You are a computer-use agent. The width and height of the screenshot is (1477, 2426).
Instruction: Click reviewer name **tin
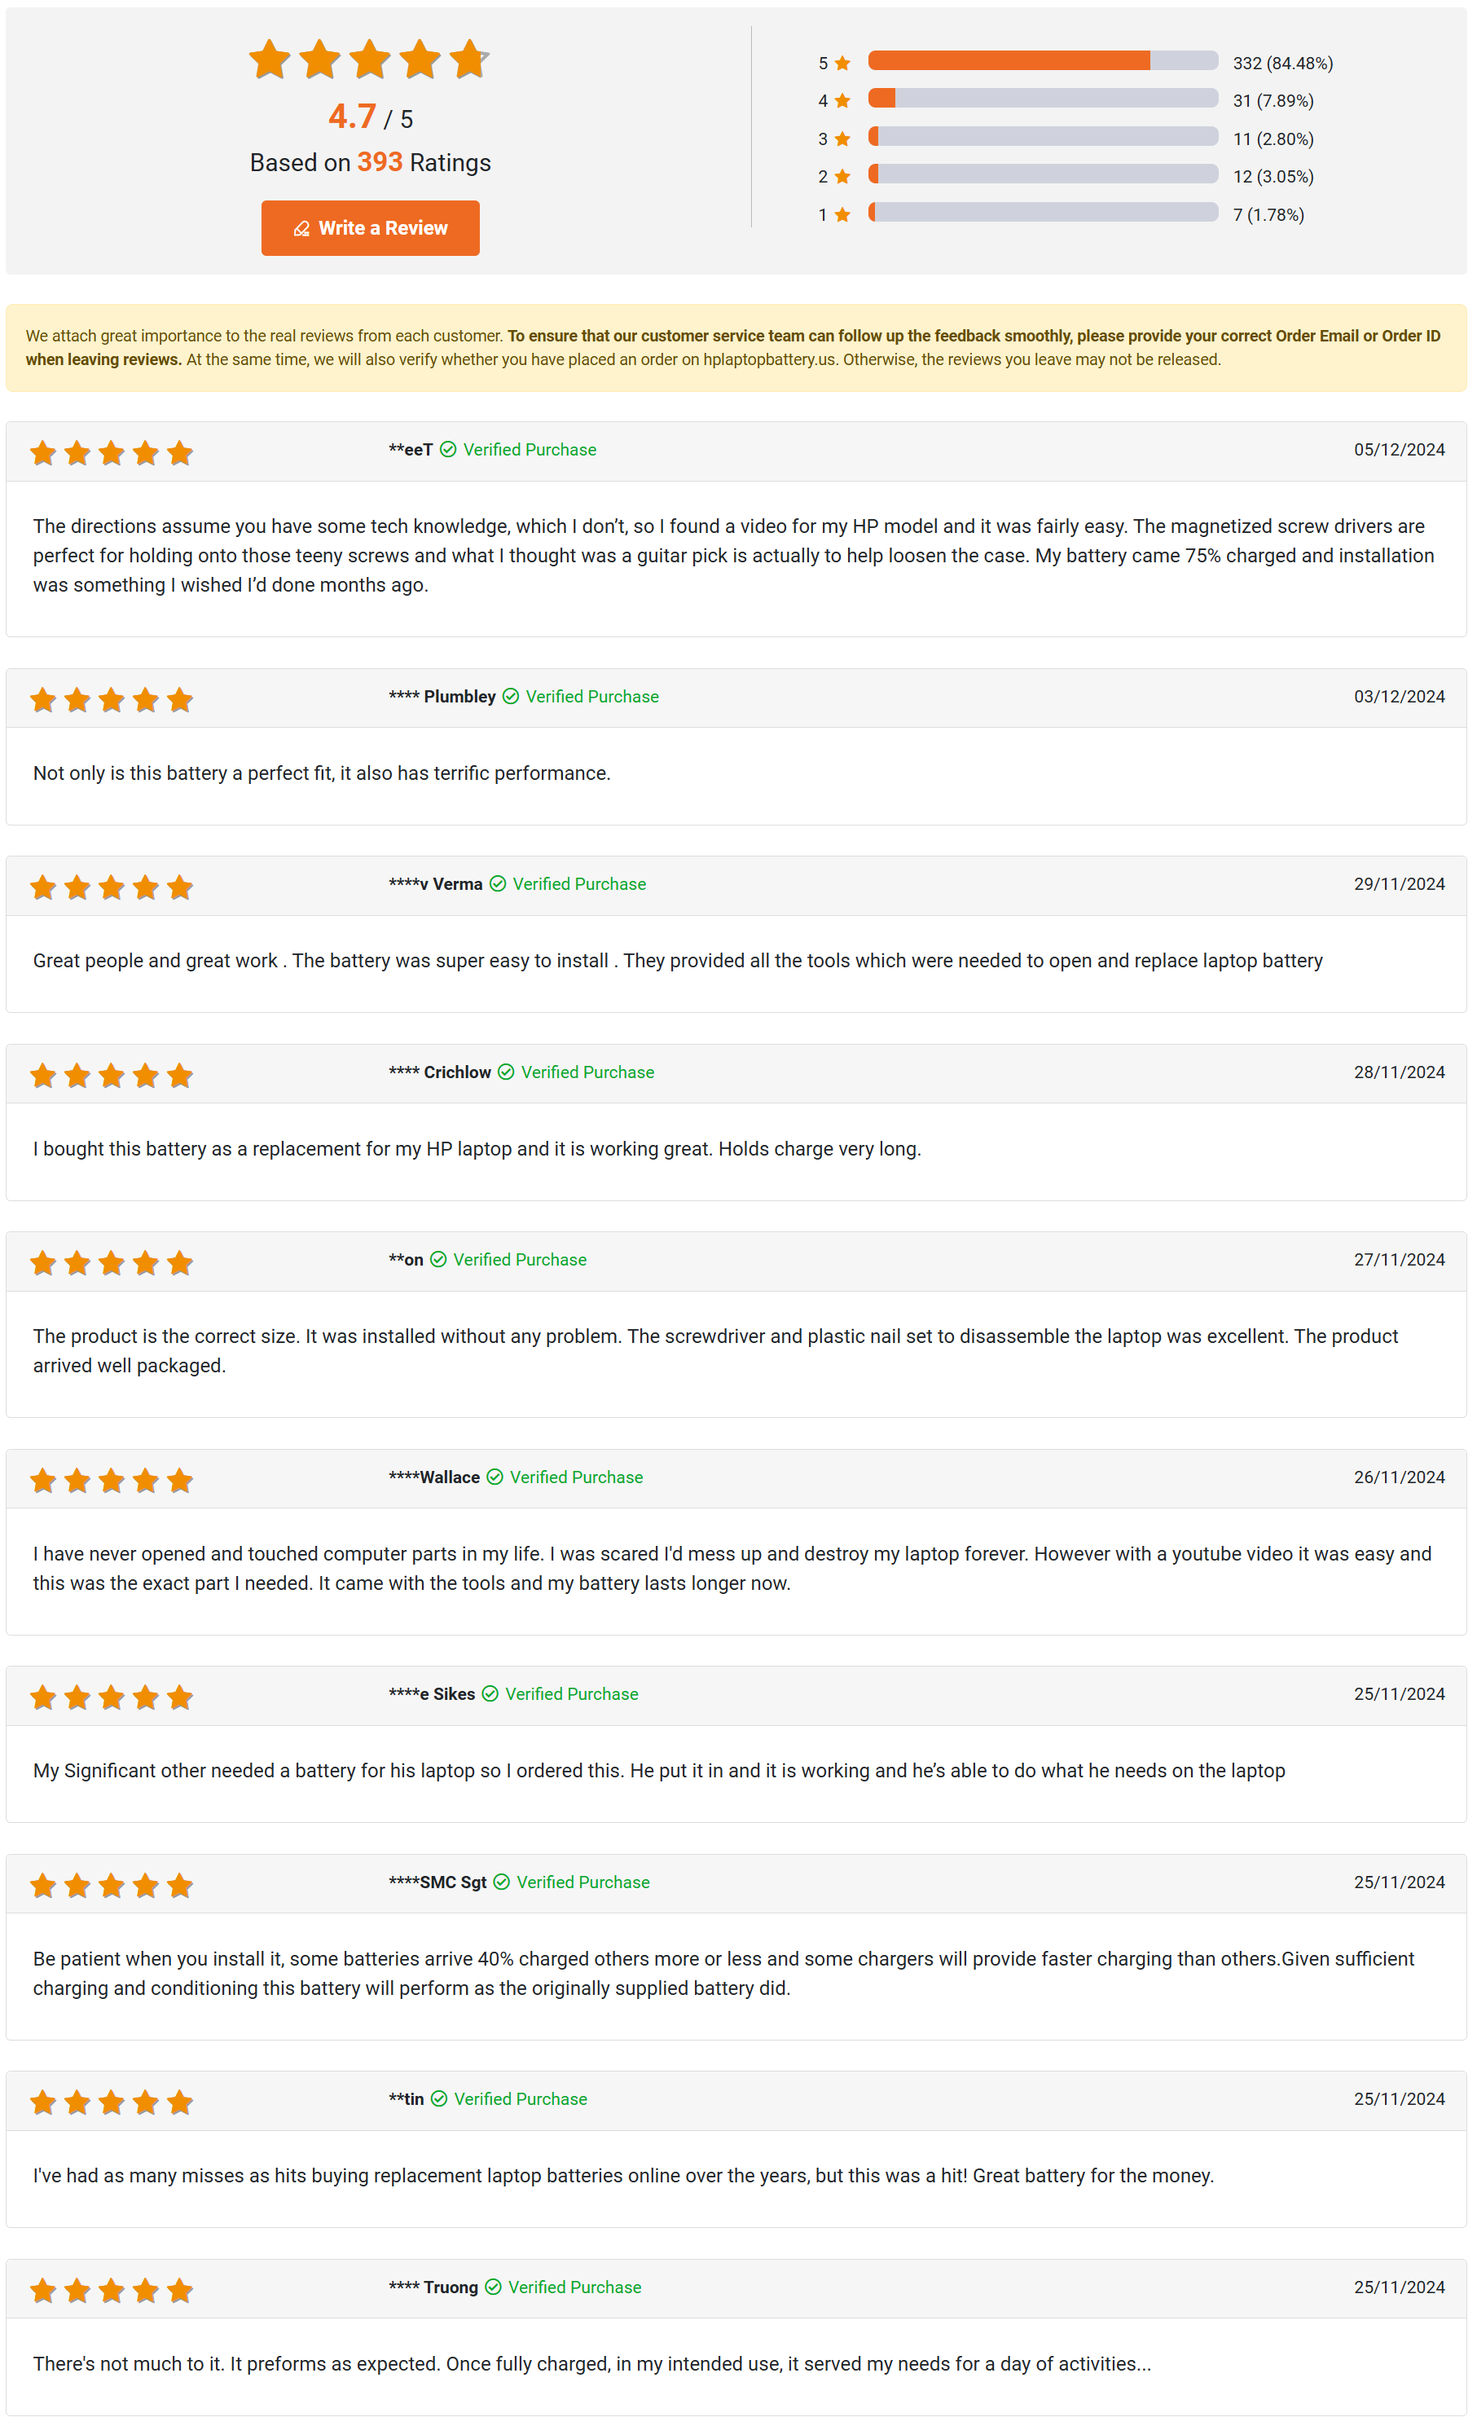[406, 2099]
